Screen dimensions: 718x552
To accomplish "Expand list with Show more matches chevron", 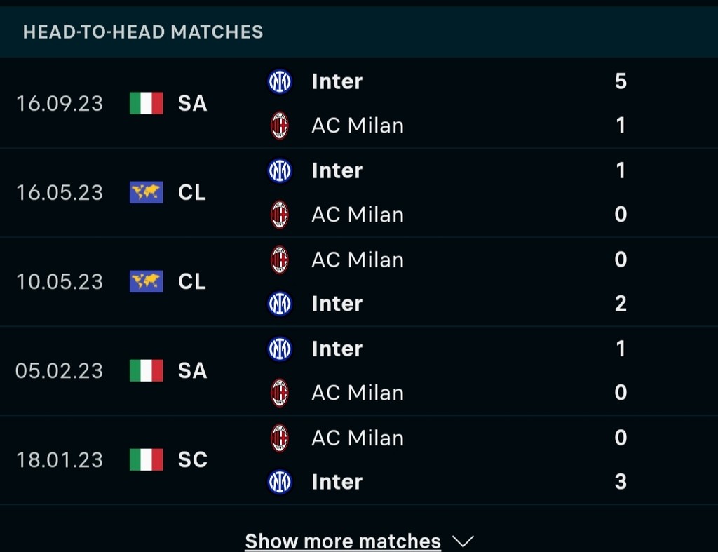I will (463, 541).
